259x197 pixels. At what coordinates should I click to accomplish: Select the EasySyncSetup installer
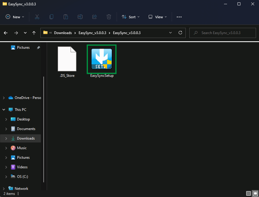[102, 61]
